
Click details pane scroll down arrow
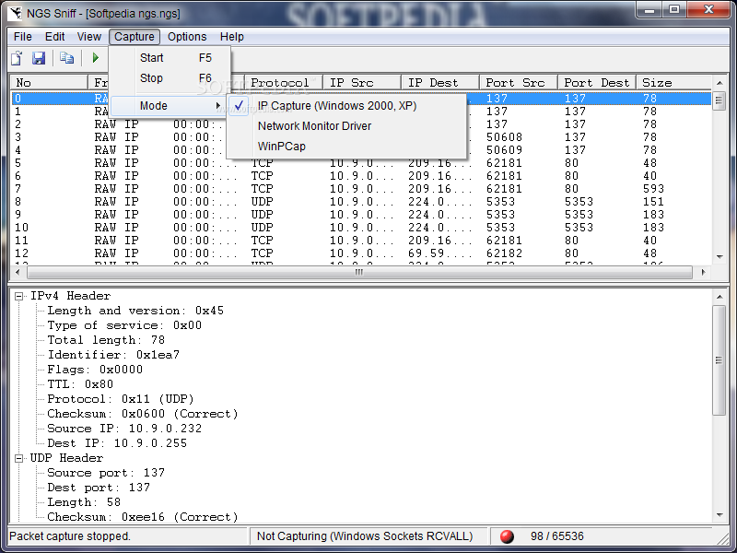pyautogui.click(x=719, y=515)
